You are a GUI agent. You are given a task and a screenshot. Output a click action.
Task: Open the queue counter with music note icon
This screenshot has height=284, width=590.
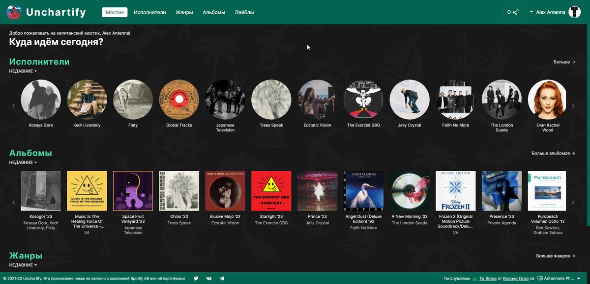pos(513,12)
